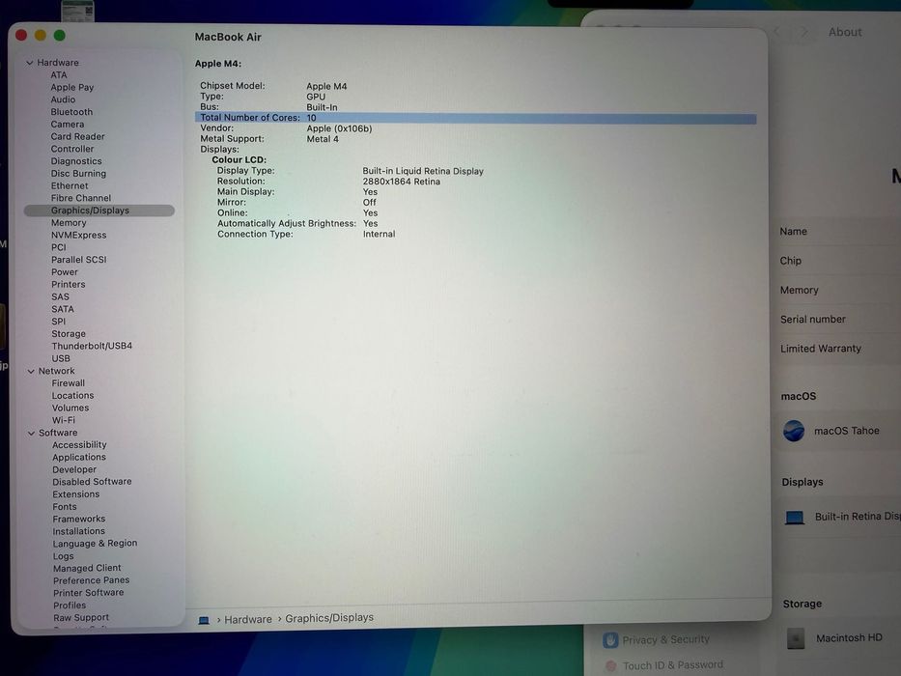Open the Extensions entry
The width and height of the screenshot is (901, 676).
76,494
